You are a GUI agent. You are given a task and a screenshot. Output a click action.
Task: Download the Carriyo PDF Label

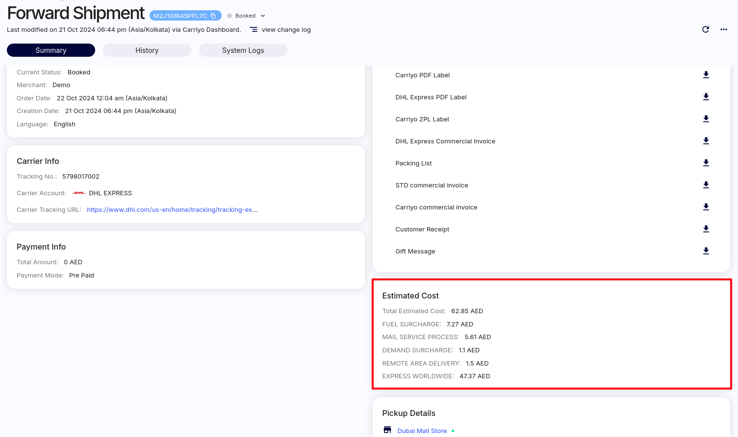click(706, 75)
